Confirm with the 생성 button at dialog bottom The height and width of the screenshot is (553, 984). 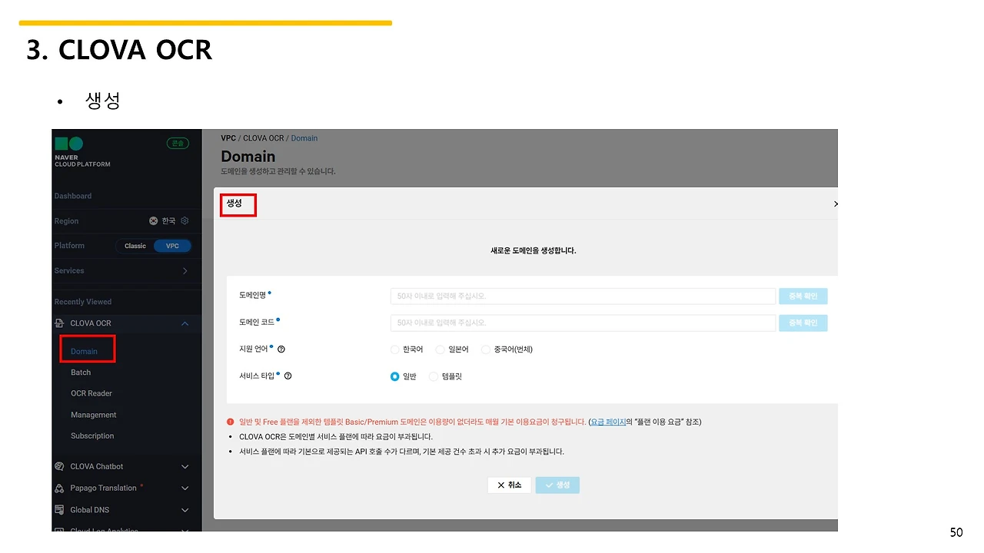click(557, 485)
